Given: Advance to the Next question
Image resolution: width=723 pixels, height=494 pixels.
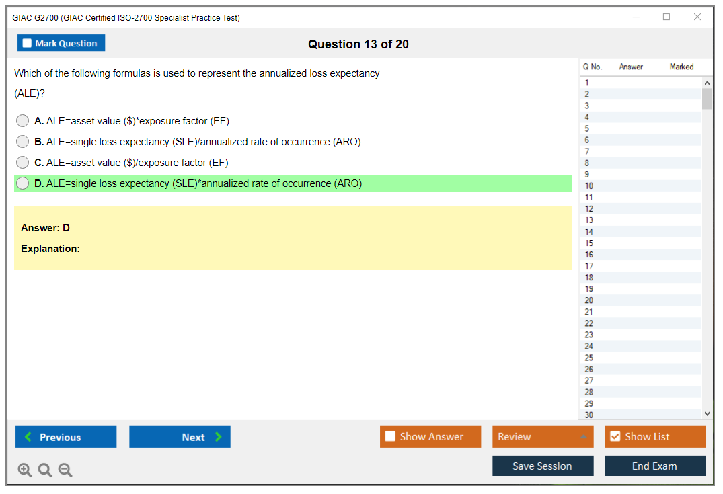Looking at the screenshot, I should coord(180,437).
